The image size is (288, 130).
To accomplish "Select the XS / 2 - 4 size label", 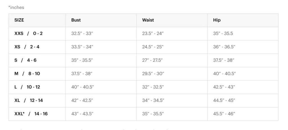I will (x=27, y=47).
